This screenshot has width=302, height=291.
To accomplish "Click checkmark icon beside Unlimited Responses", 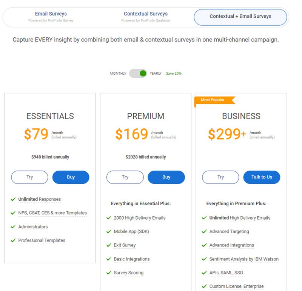I will [x=13, y=199].
